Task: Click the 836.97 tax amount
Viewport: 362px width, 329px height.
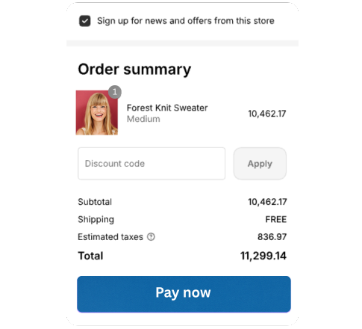Action: tap(272, 237)
